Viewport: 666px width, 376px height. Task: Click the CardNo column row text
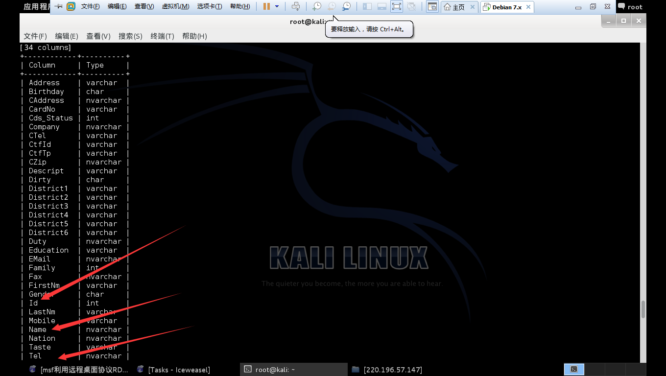(42, 109)
